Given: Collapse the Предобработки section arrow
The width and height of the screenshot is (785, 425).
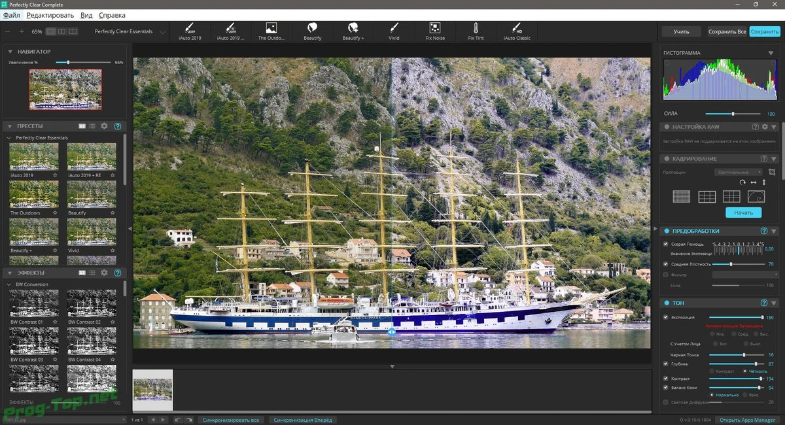Looking at the screenshot, I should tap(774, 231).
